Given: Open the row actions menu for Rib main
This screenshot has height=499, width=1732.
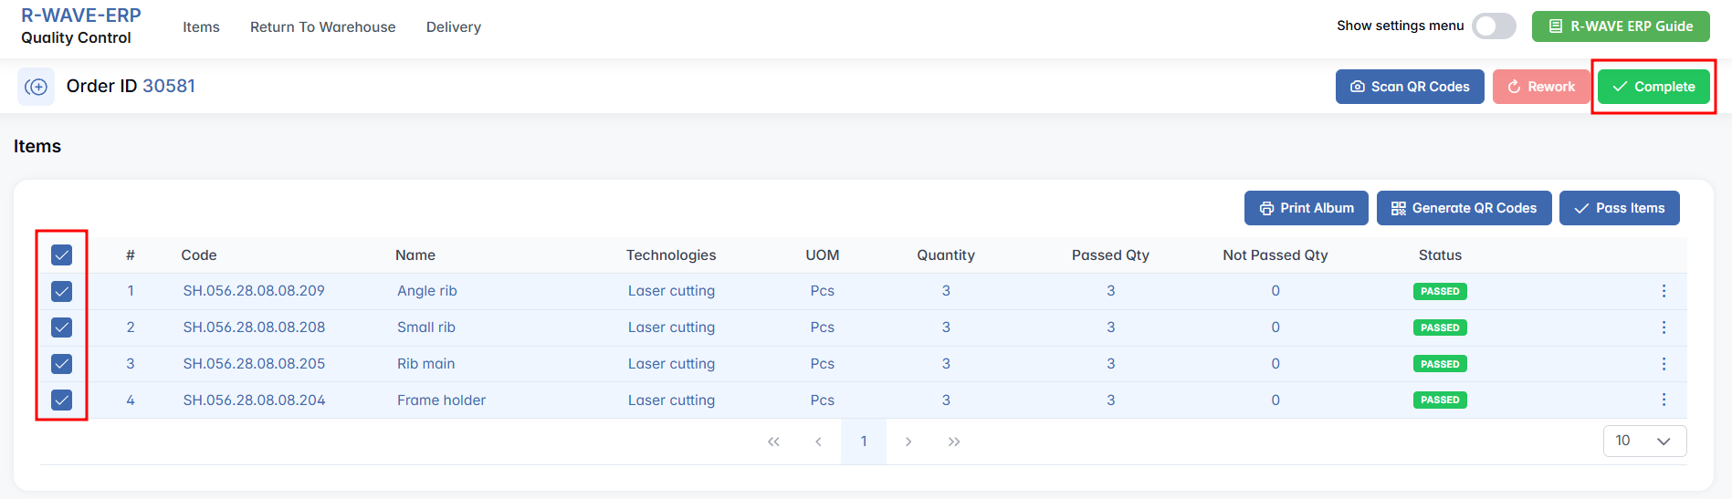Looking at the screenshot, I should tap(1664, 364).
